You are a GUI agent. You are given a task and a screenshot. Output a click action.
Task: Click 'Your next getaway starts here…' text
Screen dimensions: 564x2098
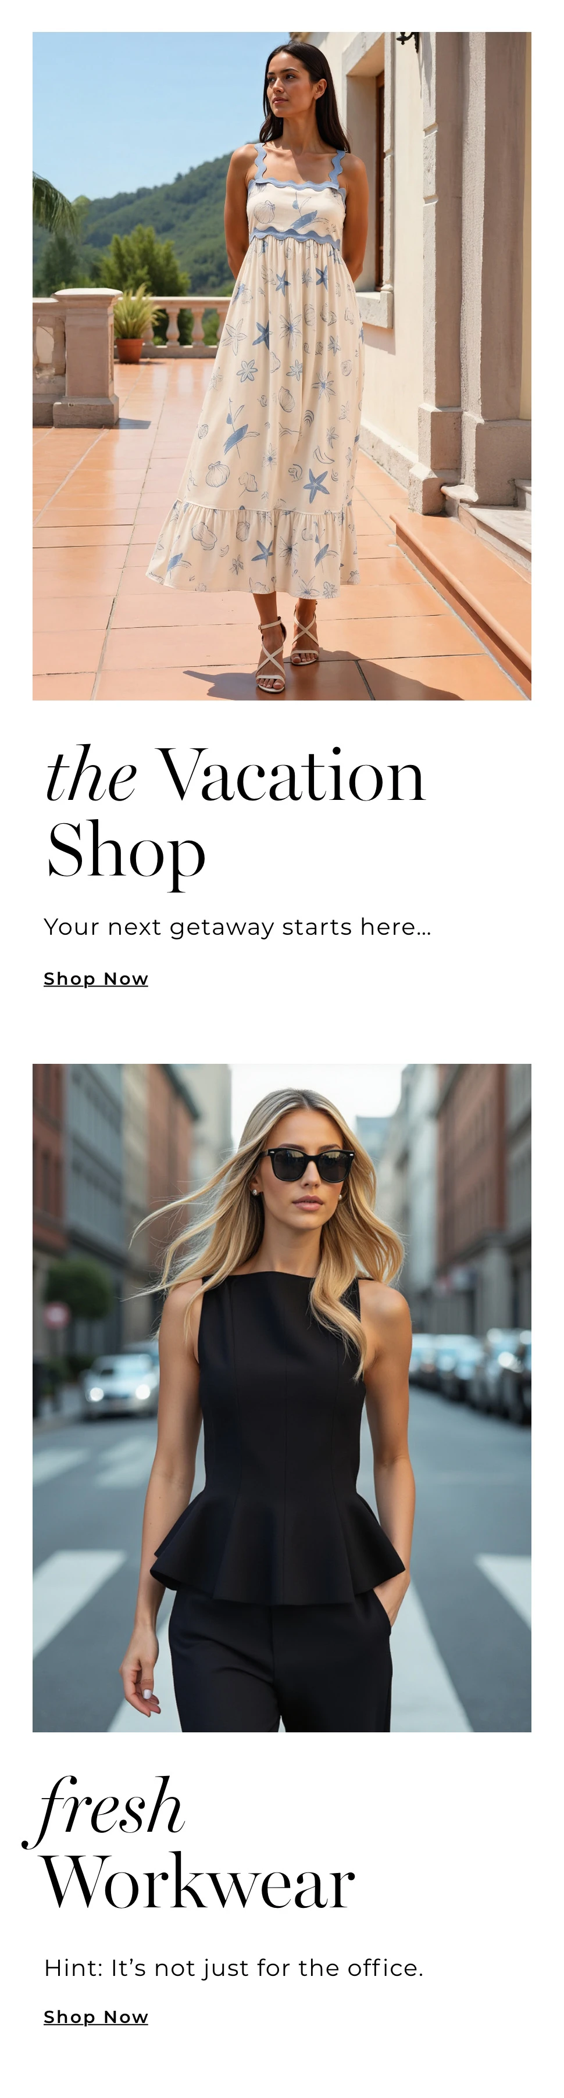pyautogui.click(x=237, y=927)
